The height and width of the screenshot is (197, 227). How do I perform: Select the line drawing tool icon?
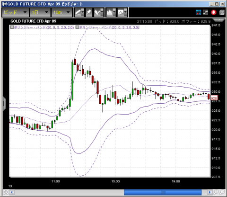point(78,12)
